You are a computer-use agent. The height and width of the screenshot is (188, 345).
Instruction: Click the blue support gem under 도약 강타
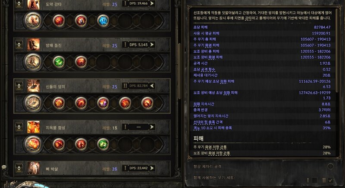[x=103, y=21]
